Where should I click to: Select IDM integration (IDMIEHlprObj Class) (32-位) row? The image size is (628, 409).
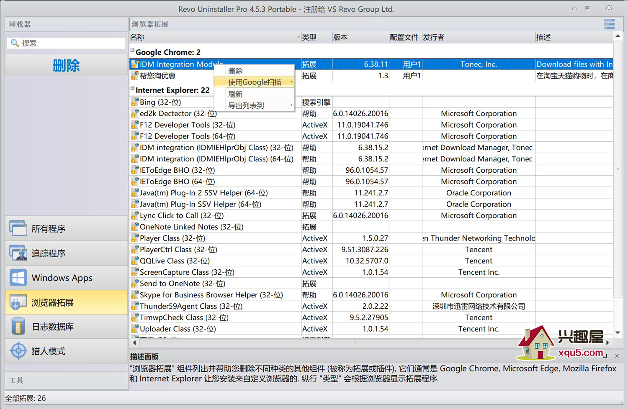(371, 148)
